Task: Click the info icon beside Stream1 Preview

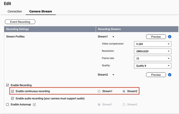Action: (170, 37)
